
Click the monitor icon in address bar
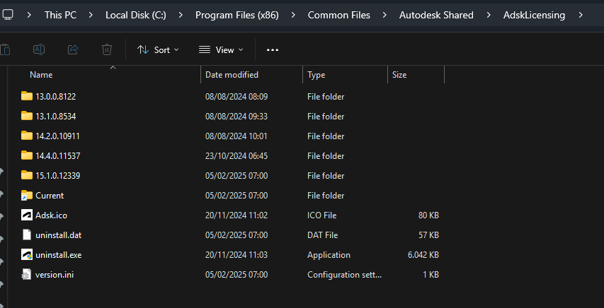[7, 15]
